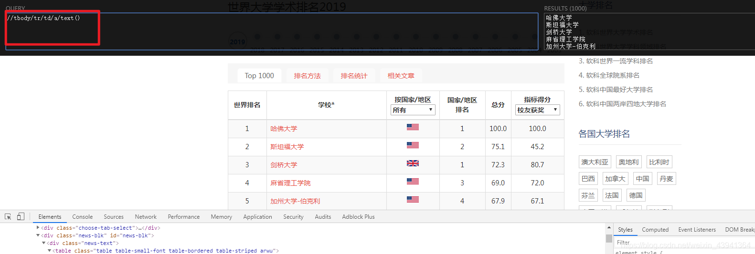The image size is (755, 254).
Task: Expand the choose-tab-select div node
Action: (38, 228)
